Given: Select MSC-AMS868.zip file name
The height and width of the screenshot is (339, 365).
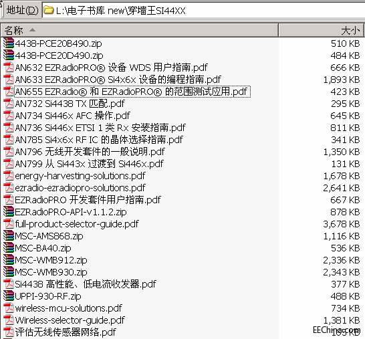Looking at the screenshot, I should pos(49,236).
